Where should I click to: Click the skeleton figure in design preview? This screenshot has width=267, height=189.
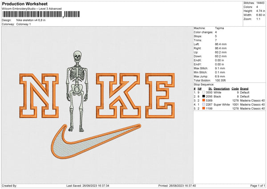pyautogui.click(x=77, y=91)
